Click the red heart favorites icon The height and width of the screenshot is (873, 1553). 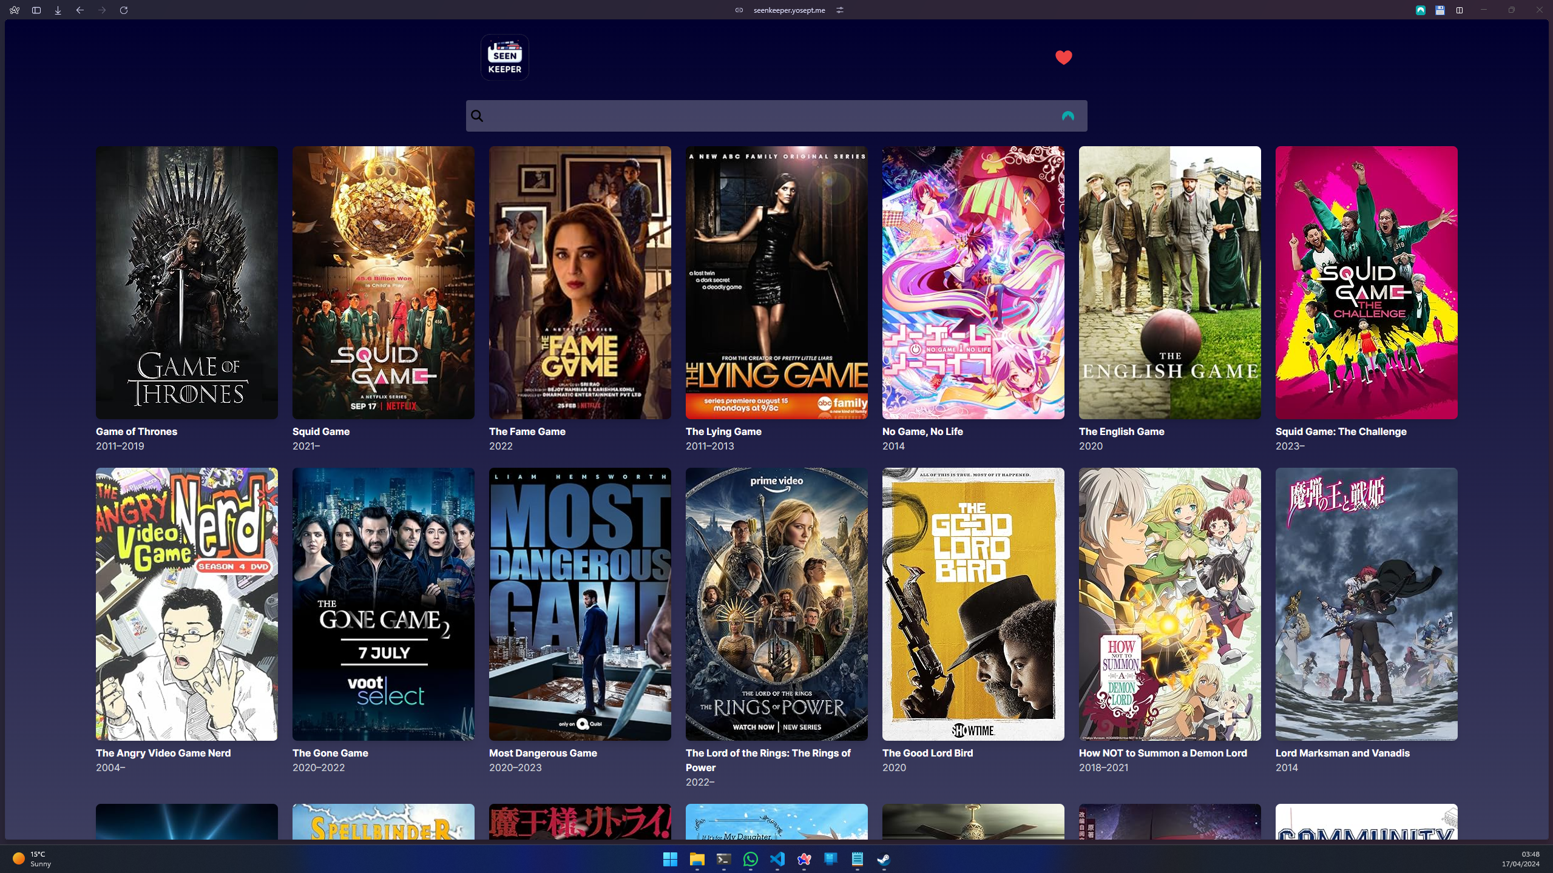click(x=1063, y=57)
